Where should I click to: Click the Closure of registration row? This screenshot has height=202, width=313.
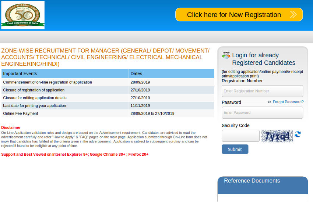coord(107,90)
